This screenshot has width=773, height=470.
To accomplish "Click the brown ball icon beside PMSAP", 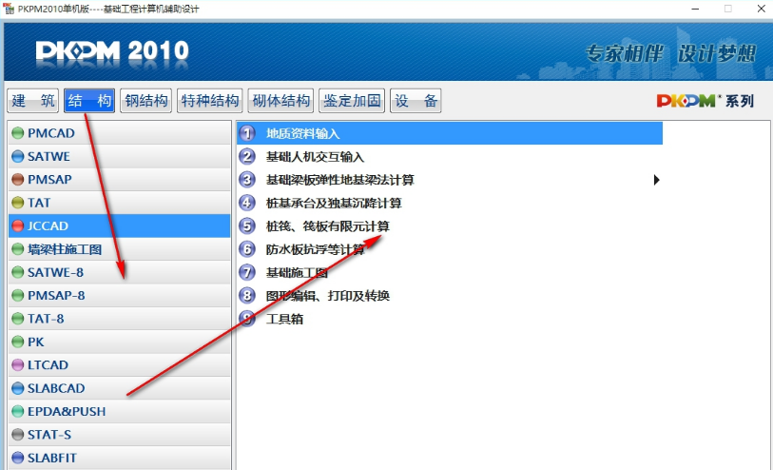I will (18, 180).
